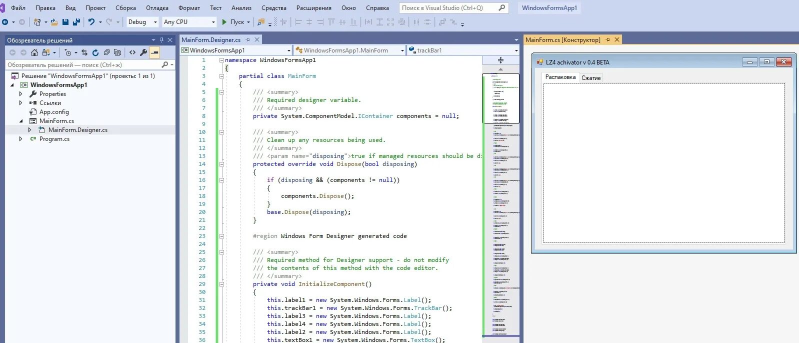The height and width of the screenshot is (343, 799).
Task: Click the search magnifier in Visual Studio search box
Action: point(502,8)
